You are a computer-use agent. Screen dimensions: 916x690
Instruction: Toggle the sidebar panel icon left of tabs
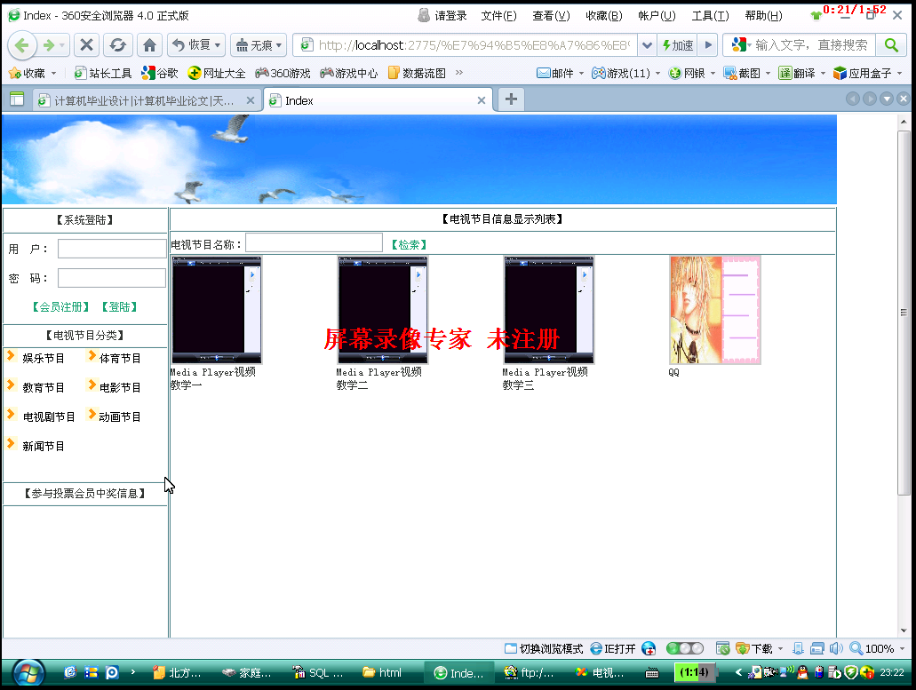tap(17, 99)
